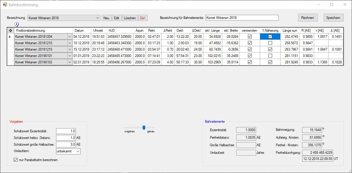352x173 pixels.
Task: Click the Löschen button
Action: point(130,18)
